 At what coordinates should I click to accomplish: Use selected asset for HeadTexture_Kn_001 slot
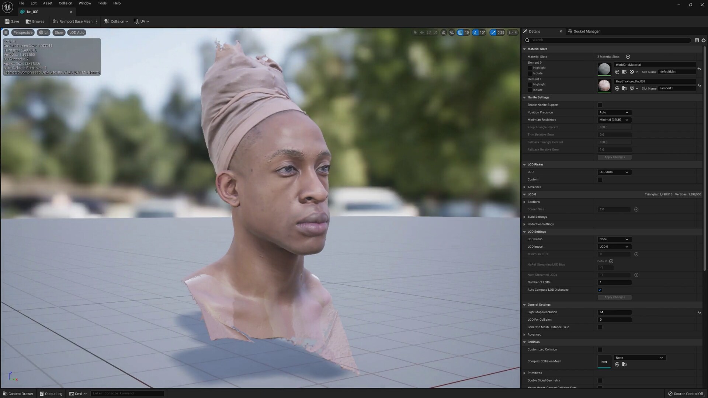point(617,88)
